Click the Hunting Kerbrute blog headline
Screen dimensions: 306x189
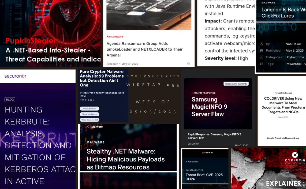[40, 145]
